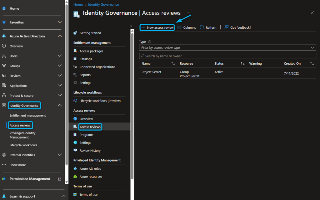Click the Got feedback icon
The image size is (320, 200).
pyautogui.click(x=227, y=27)
